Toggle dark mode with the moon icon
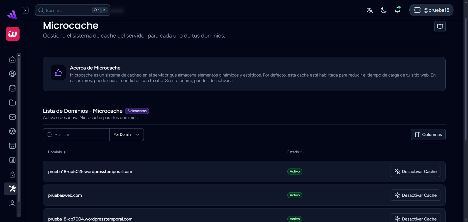 coord(384,10)
